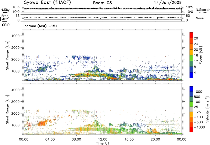210x145 pixels.
Task: Click the 'Time UT' axis label
Action: point(103,143)
